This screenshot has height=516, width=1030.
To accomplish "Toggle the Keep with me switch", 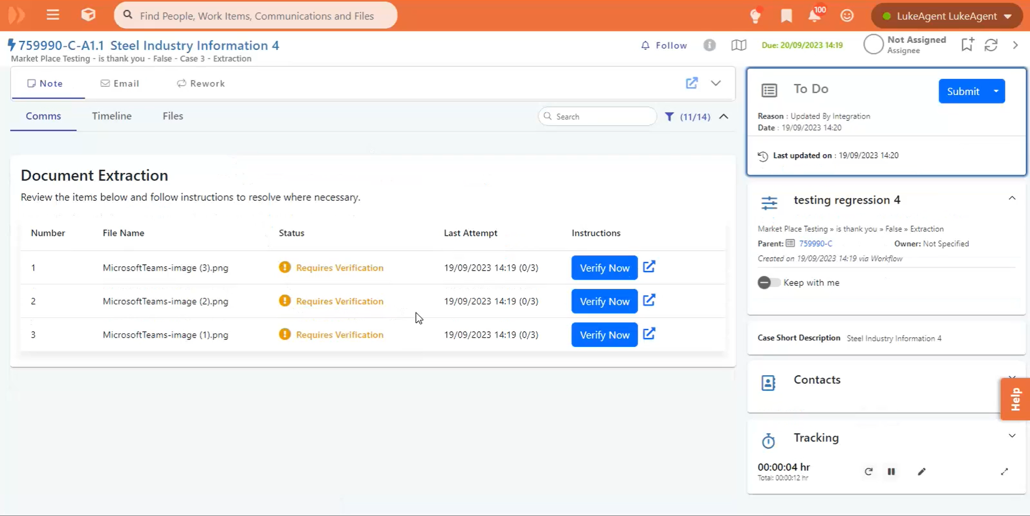I will pyautogui.click(x=768, y=282).
